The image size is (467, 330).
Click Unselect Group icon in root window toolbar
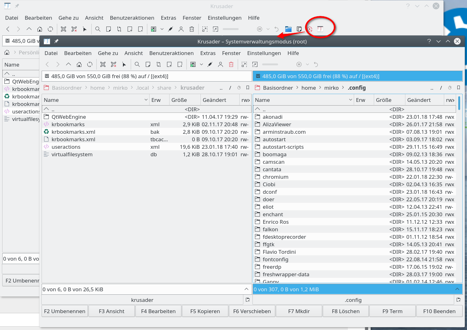click(114, 64)
